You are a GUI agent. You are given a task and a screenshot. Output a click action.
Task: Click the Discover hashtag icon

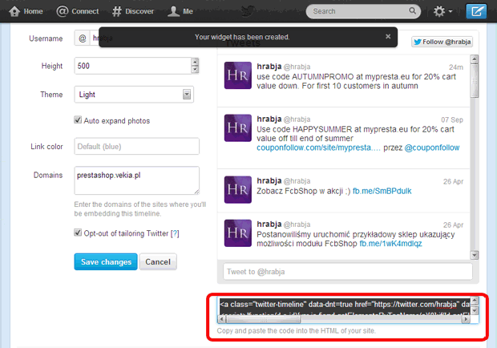[x=117, y=12]
